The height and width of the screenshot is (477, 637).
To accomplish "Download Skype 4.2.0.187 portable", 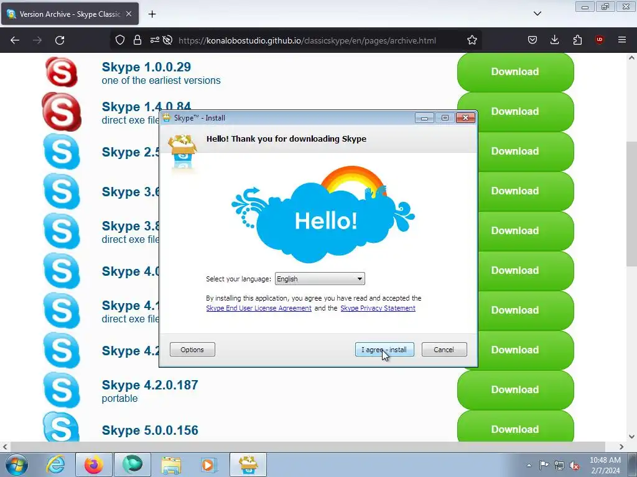I will (515, 390).
